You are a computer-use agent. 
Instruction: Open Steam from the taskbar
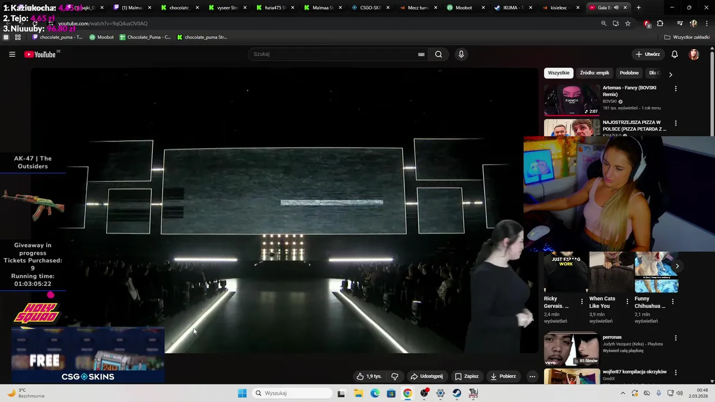(457, 393)
